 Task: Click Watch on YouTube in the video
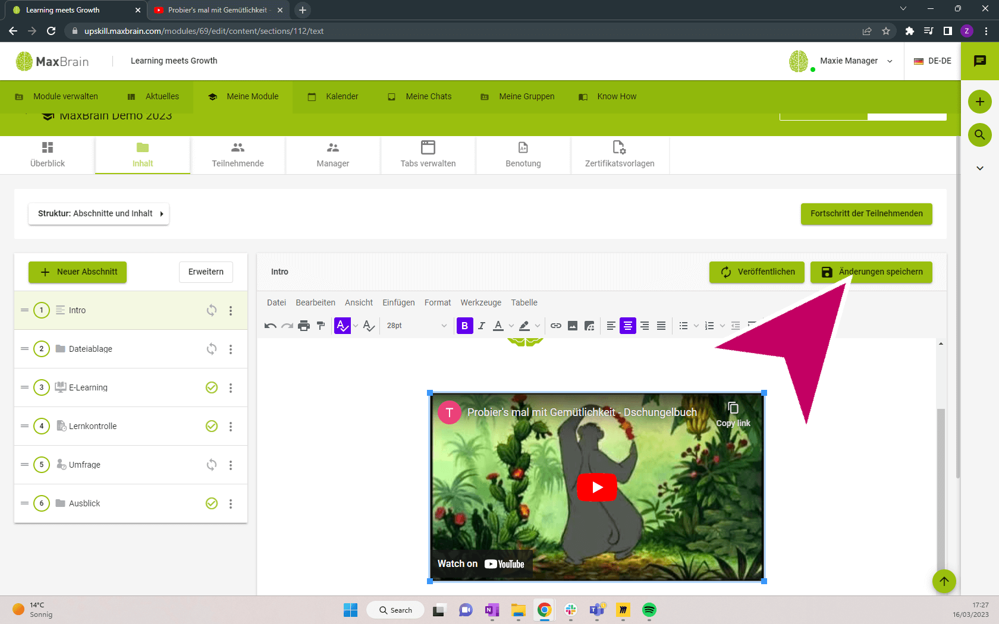coord(481,564)
